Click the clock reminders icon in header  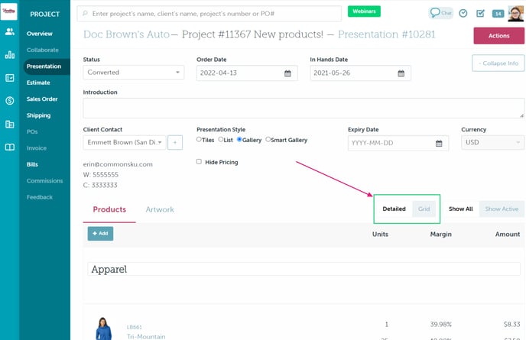click(x=463, y=13)
